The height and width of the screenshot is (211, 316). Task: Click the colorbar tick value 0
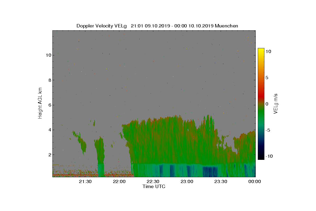point(267,104)
